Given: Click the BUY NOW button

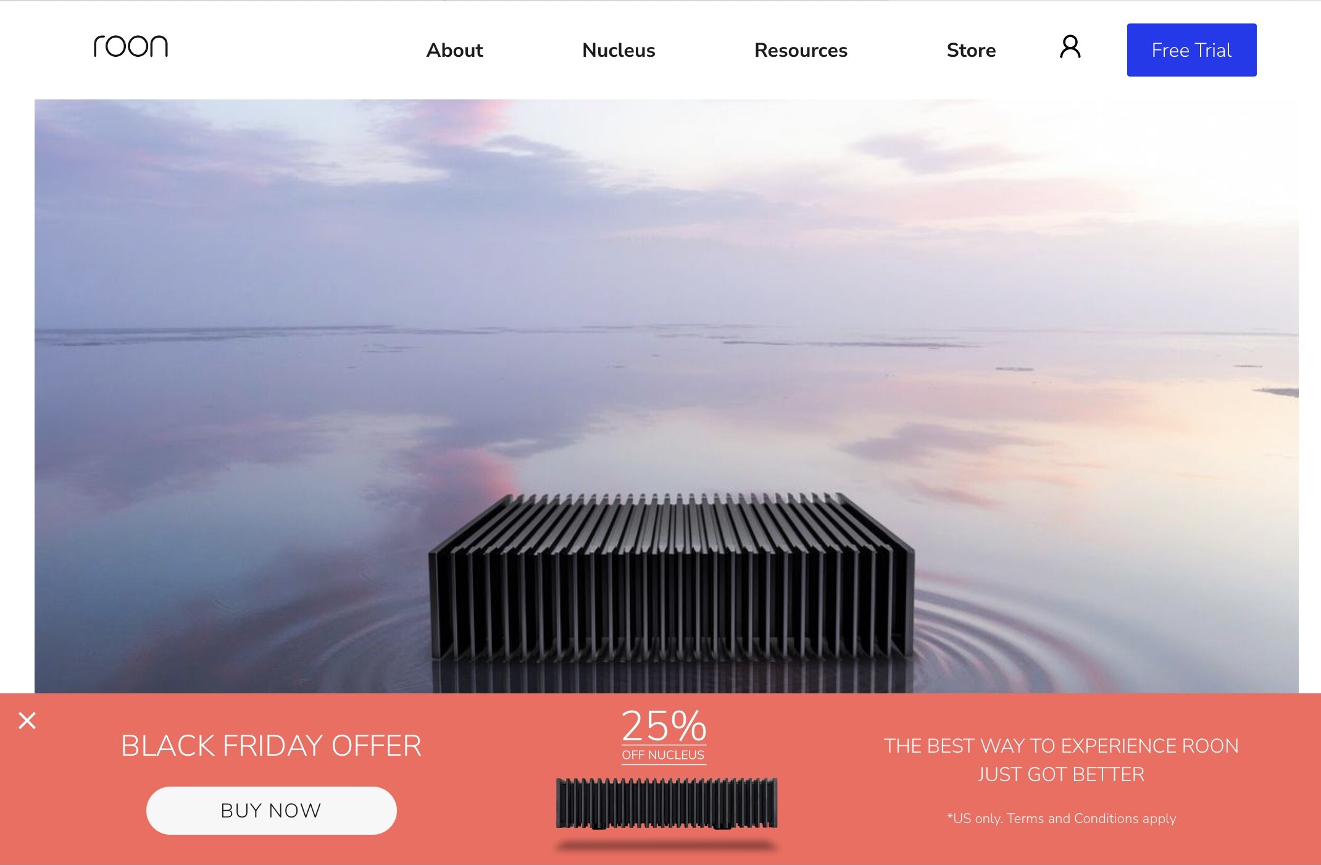Looking at the screenshot, I should (271, 810).
